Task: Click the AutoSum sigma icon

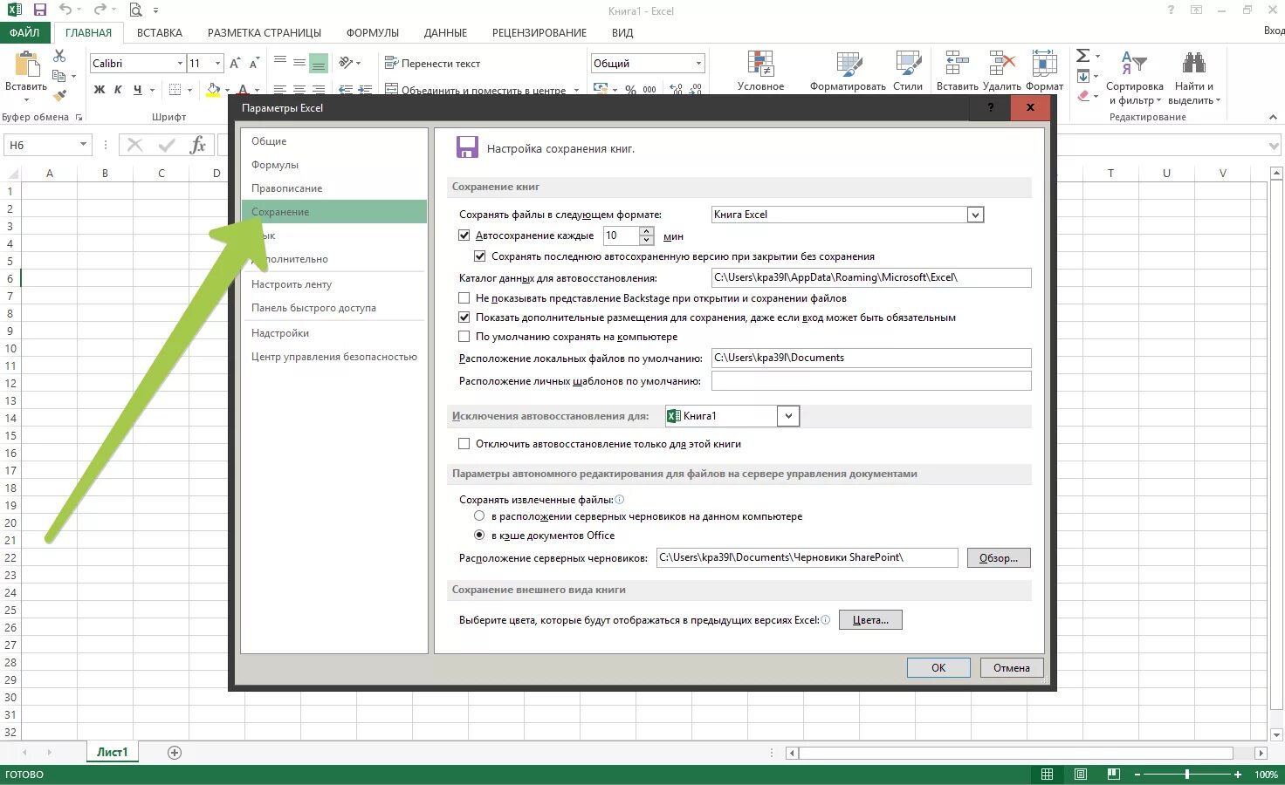Action: click(x=1082, y=56)
